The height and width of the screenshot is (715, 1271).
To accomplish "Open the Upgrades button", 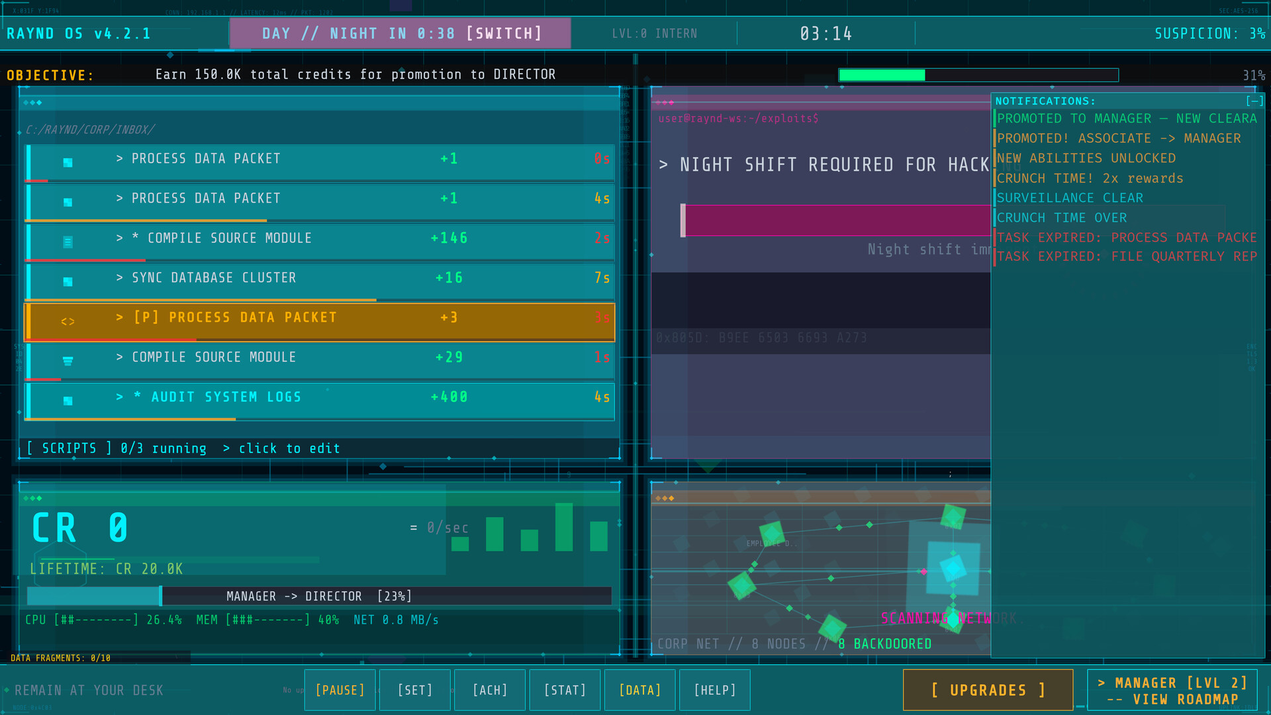I will click(988, 690).
